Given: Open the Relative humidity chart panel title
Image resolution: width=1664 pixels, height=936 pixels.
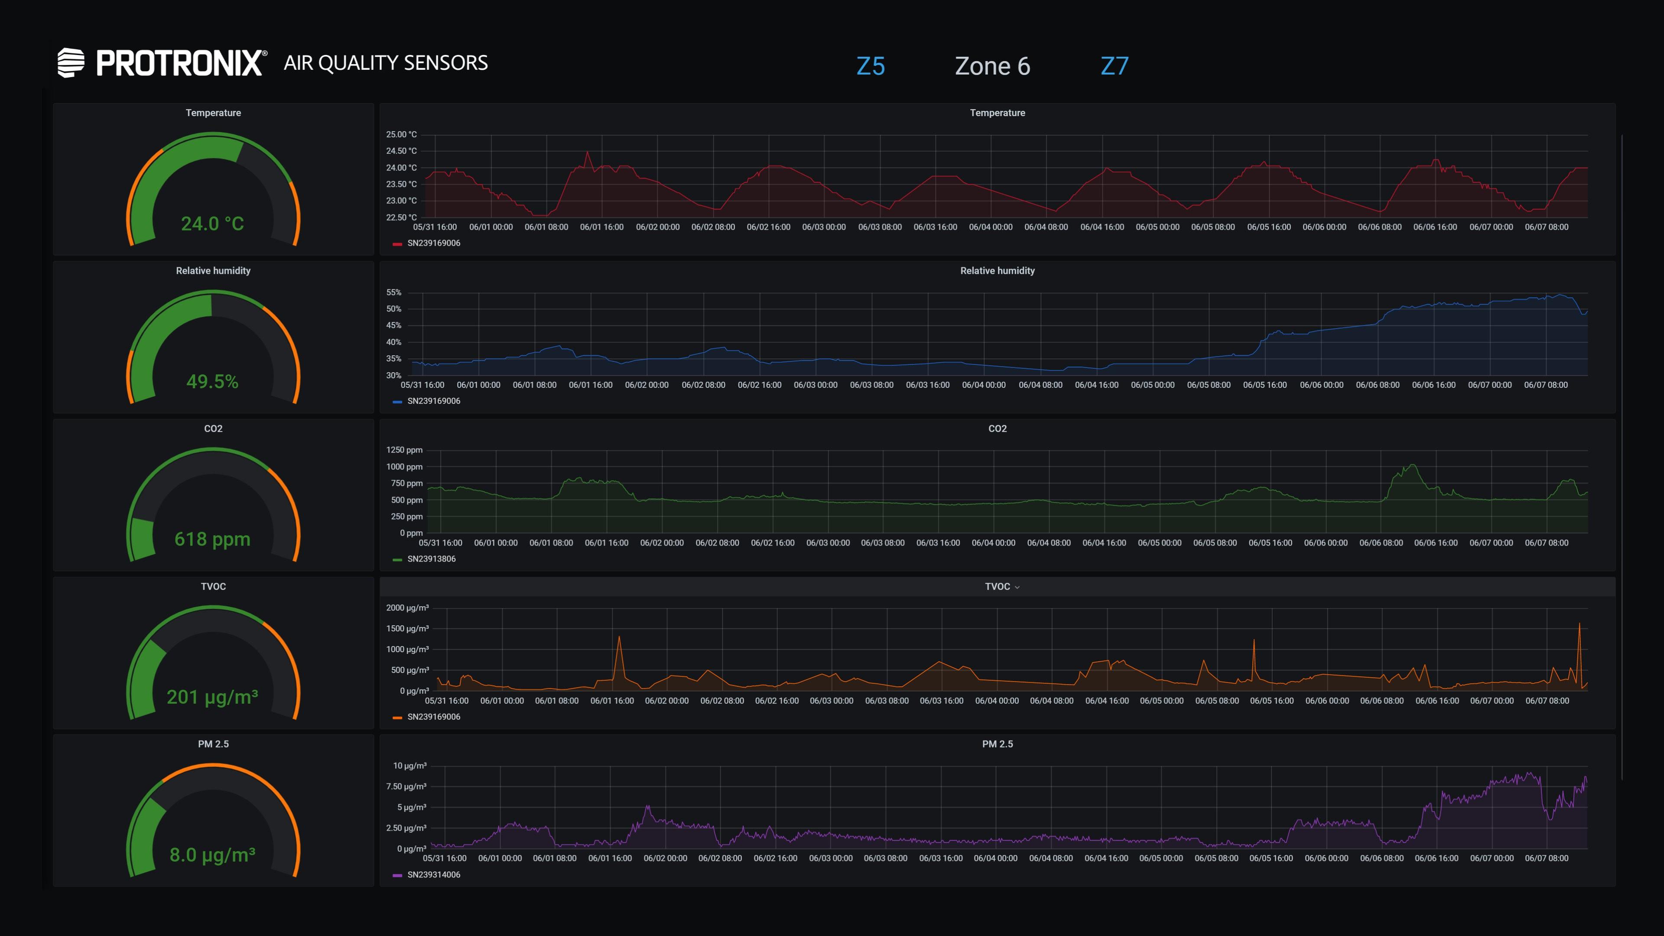Looking at the screenshot, I should pos(997,271).
